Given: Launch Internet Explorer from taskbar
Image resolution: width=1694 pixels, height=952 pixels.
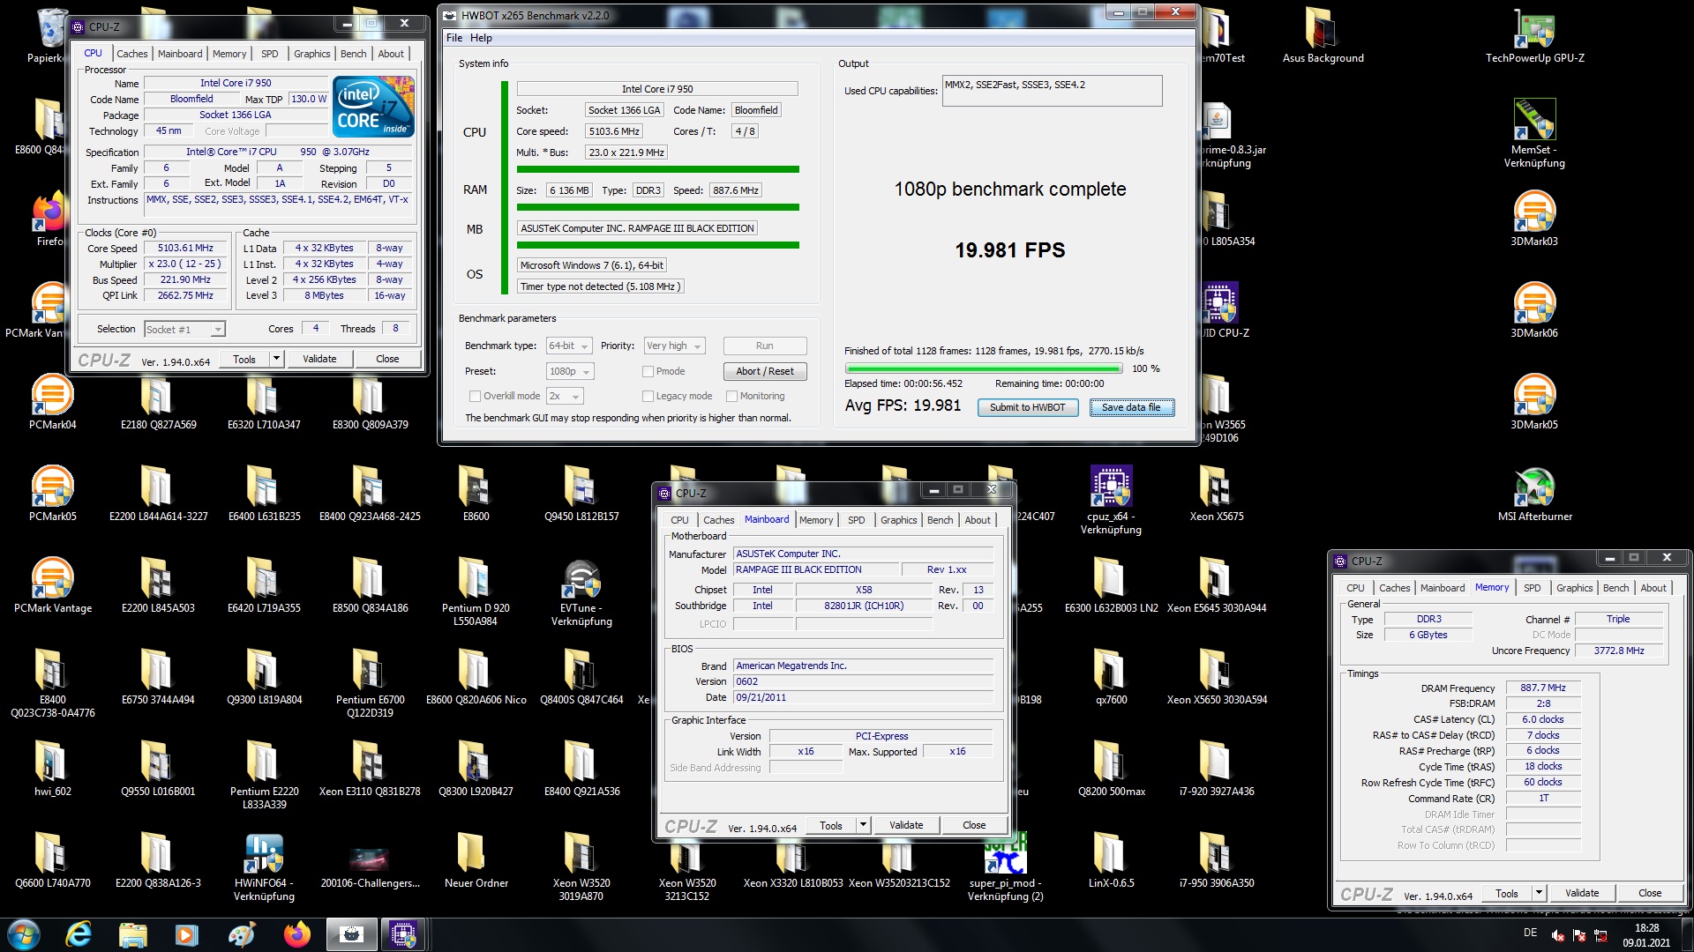Looking at the screenshot, I should (79, 933).
